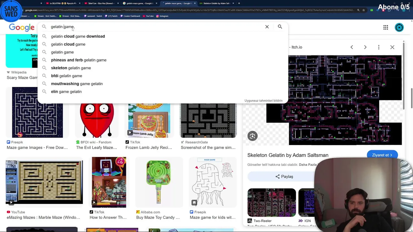The height and width of the screenshot is (232, 413).
Task: Open 'sanswed - Twitch' bookmark
Action: [92, 16]
